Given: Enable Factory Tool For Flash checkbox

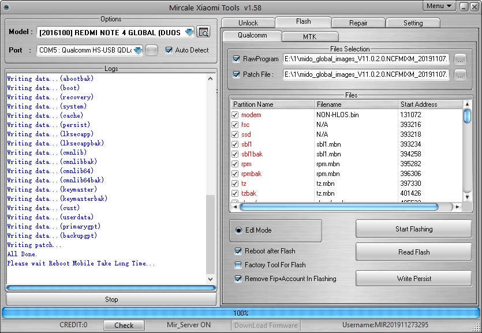Looking at the screenshot, I should 238,265.
